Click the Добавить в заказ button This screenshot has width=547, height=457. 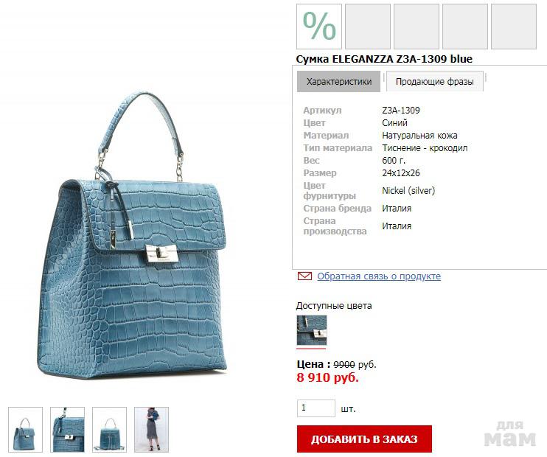point(365,439)
